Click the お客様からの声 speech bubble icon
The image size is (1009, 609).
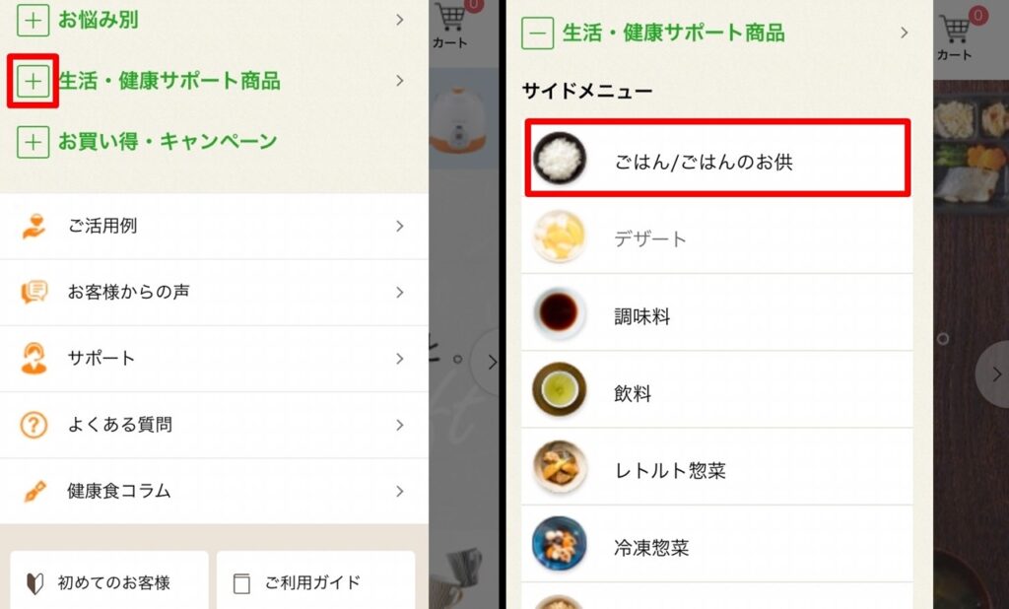(34, 293)
